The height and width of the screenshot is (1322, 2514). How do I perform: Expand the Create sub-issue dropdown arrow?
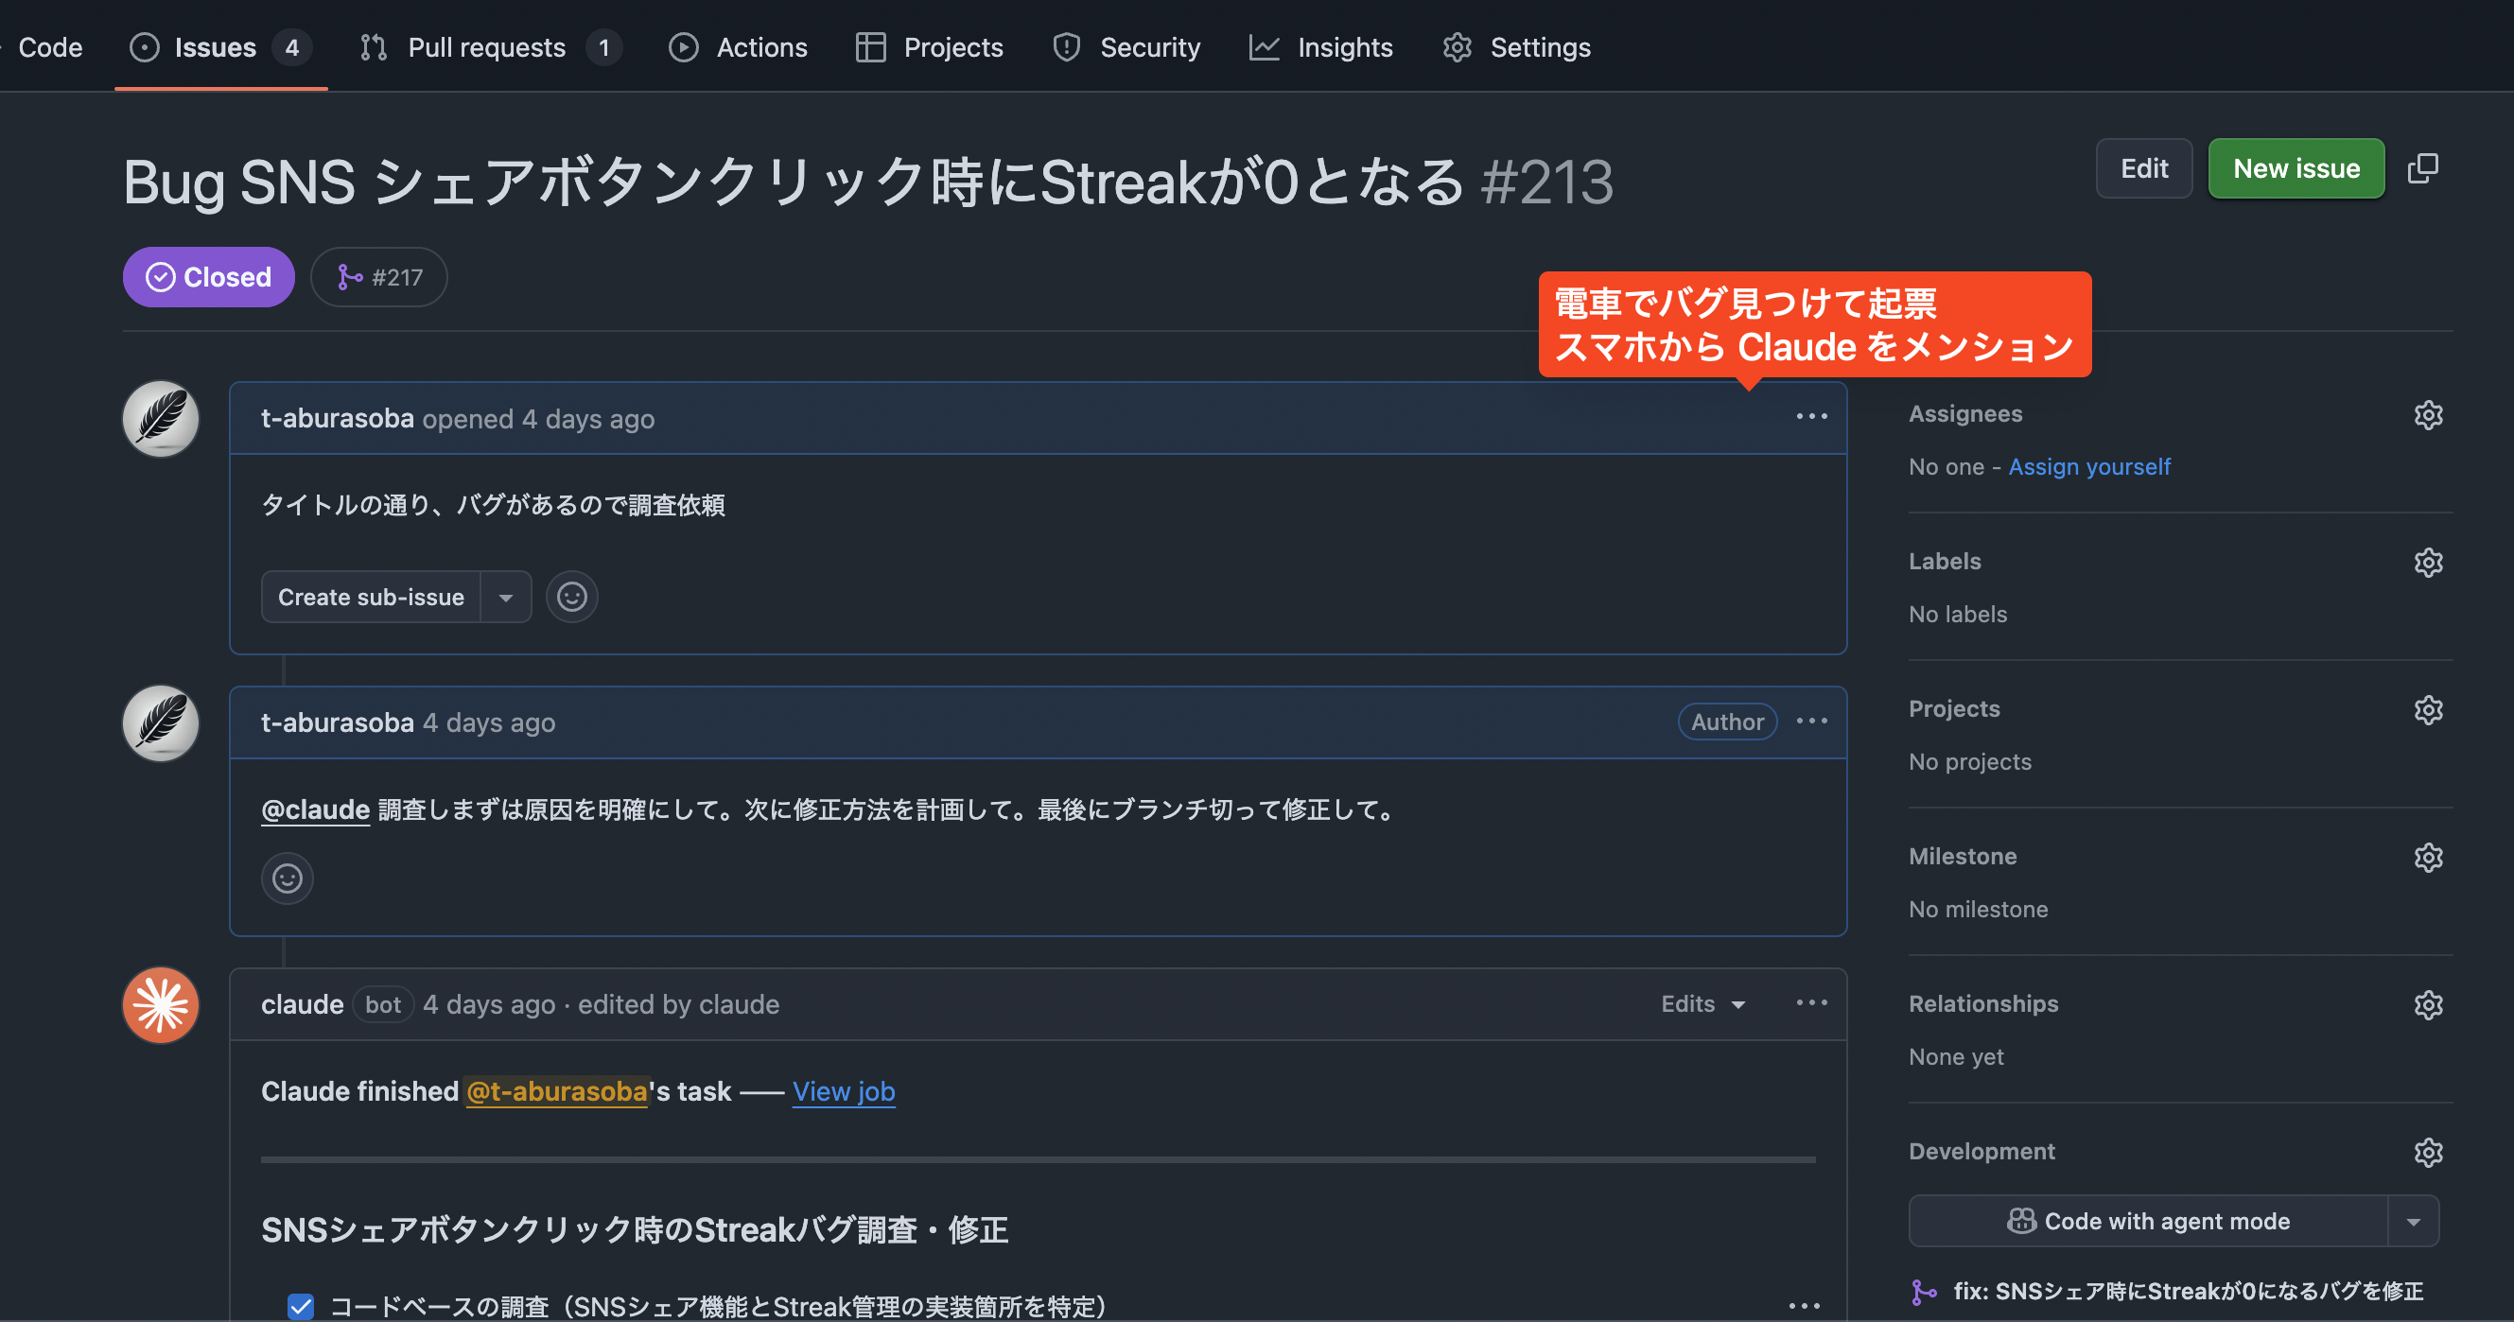click(x=505, y=597)
